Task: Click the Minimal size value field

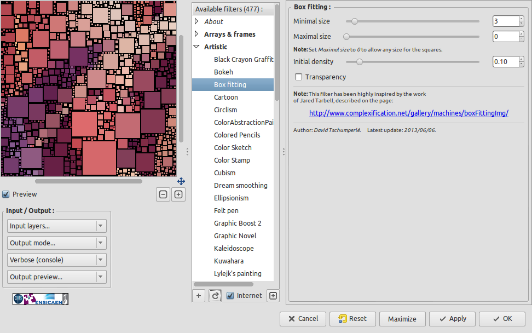Action: [x=506, y=21]
